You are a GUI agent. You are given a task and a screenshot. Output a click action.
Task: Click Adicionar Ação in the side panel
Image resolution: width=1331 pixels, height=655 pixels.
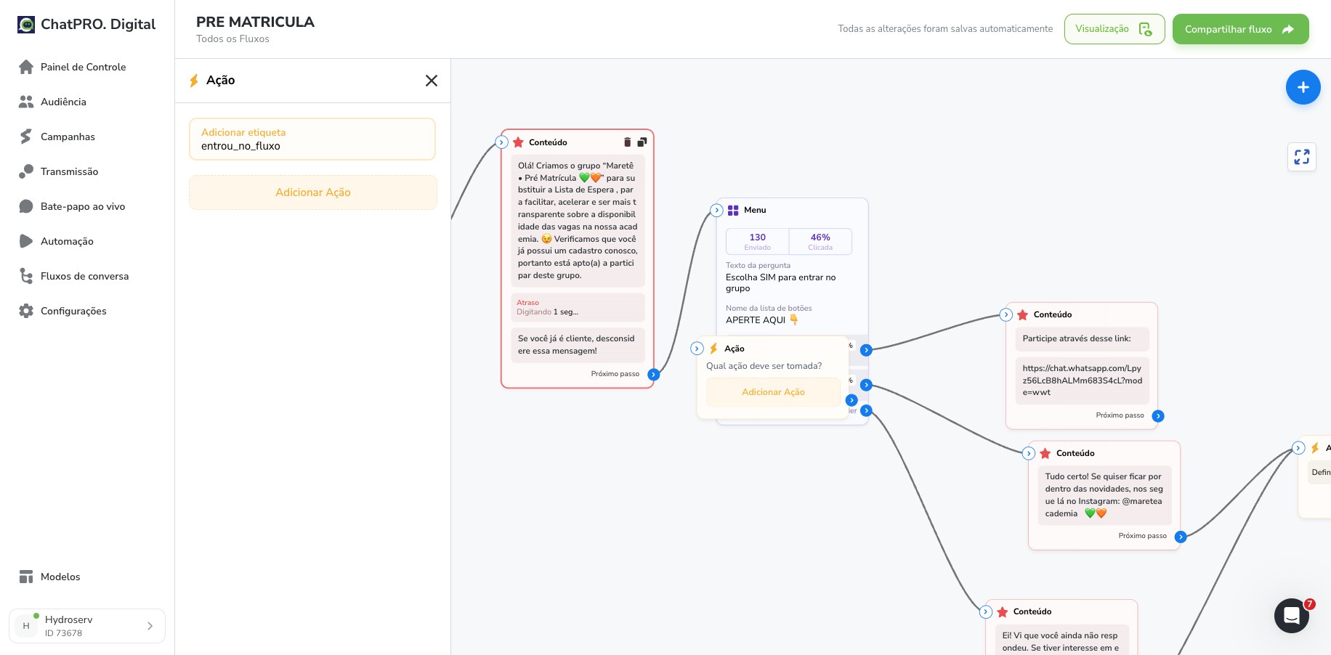pos(313,192)
